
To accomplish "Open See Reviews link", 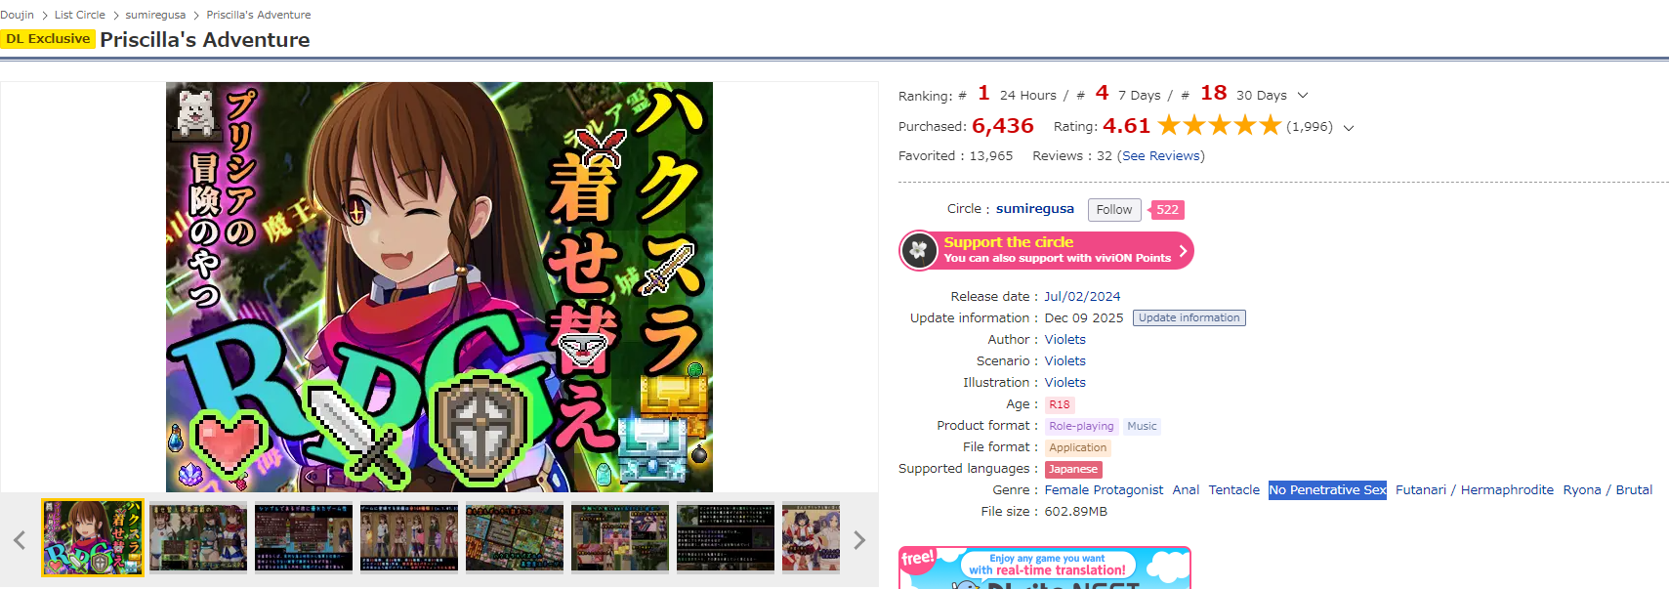I will 1161,156.
